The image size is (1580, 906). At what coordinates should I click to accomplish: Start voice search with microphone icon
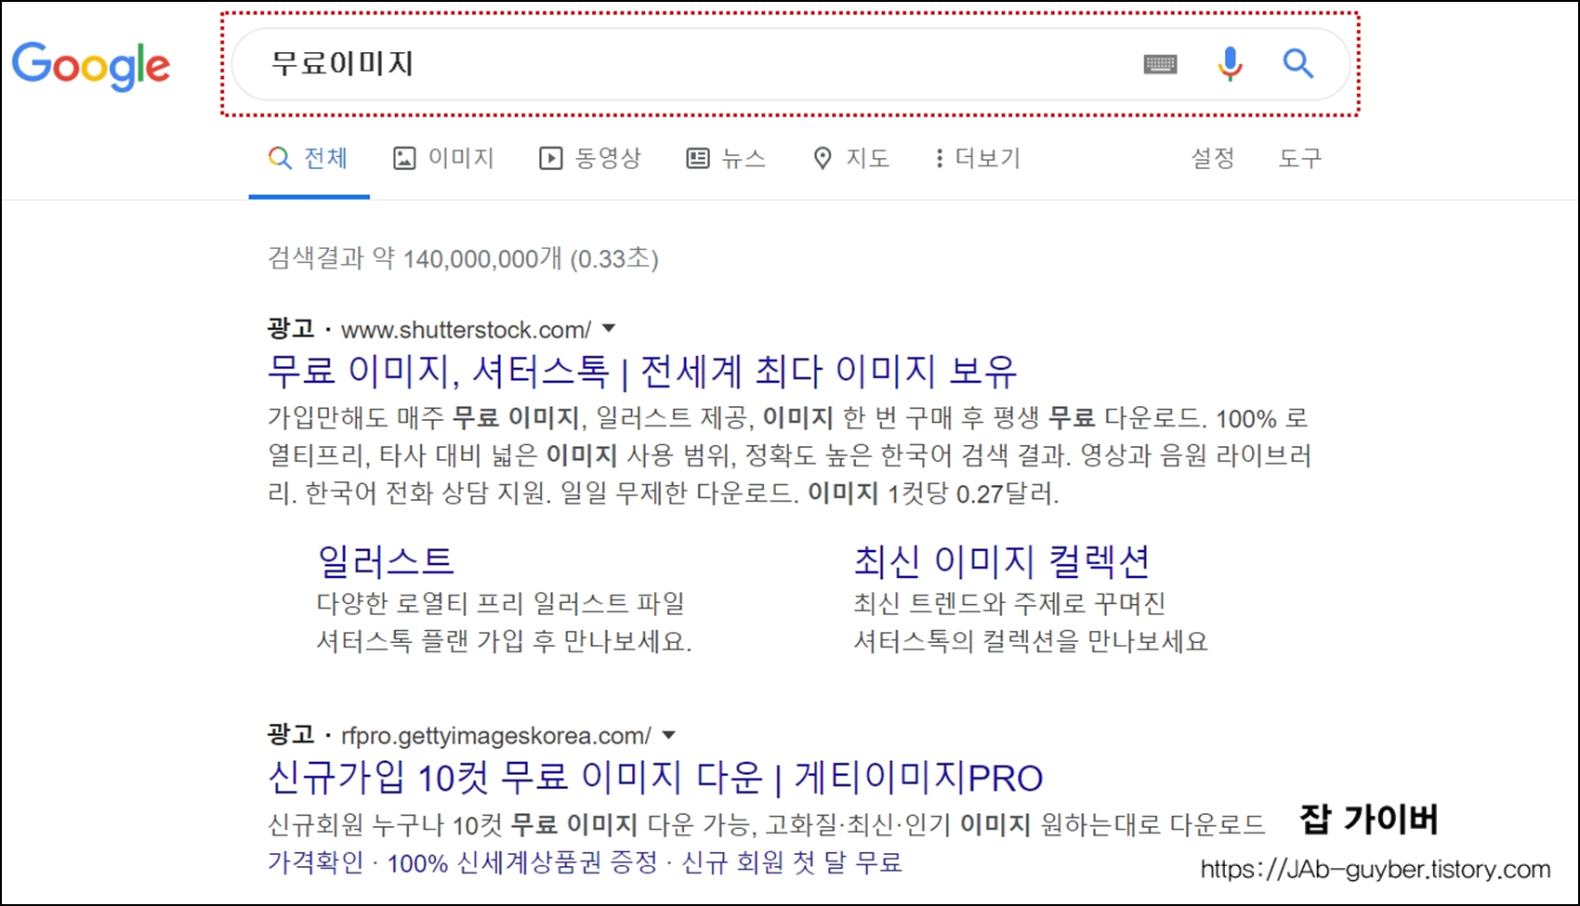(1230, 64)
